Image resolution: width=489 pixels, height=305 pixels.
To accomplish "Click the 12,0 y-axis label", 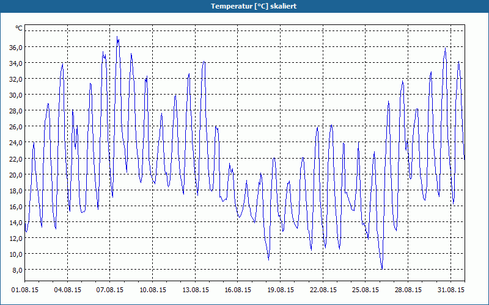I will (x=16, y=238).
